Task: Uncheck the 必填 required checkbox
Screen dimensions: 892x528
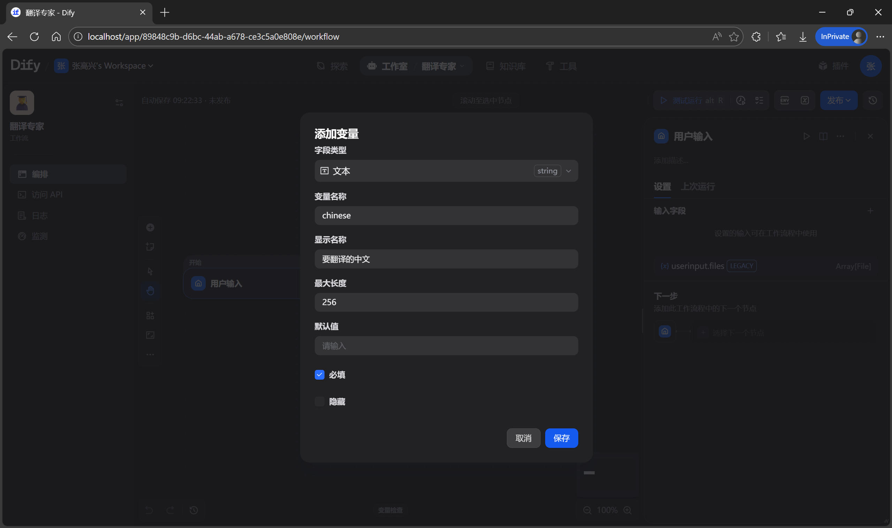Action: 319,375
